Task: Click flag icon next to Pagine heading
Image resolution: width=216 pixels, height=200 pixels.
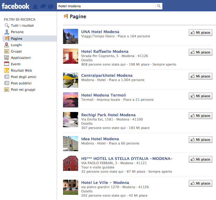Action: point(66,16)
